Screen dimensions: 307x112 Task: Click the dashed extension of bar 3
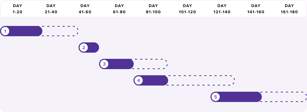point(150,64)
